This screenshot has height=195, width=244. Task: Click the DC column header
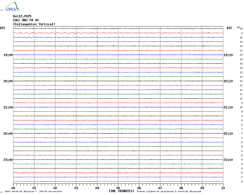click(238, 27)
